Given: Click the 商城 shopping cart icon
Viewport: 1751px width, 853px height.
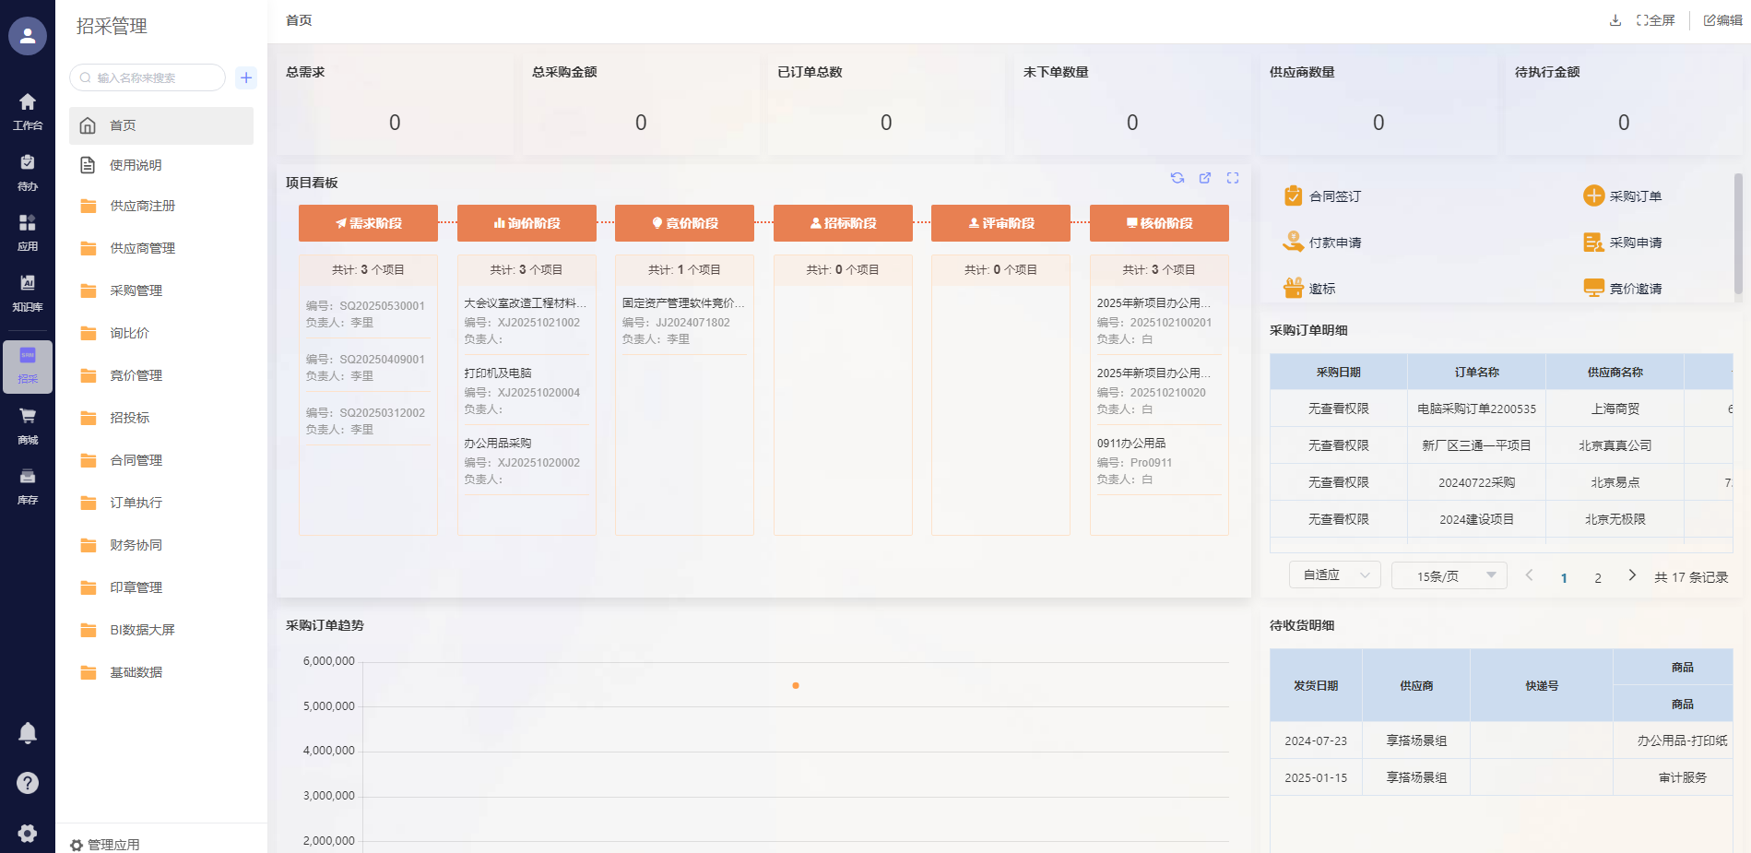Looking at the screenshot, I should (28, 424).
